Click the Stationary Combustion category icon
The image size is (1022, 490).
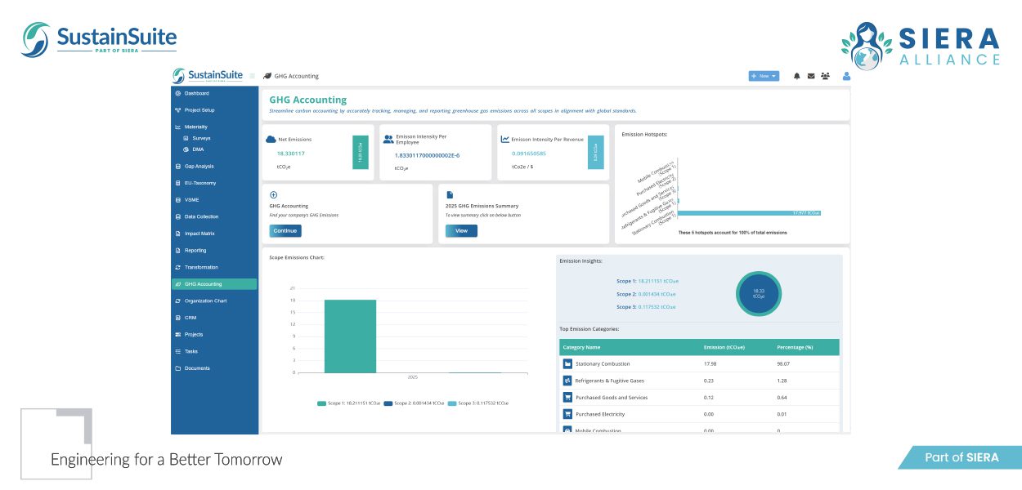click(567, 363)
